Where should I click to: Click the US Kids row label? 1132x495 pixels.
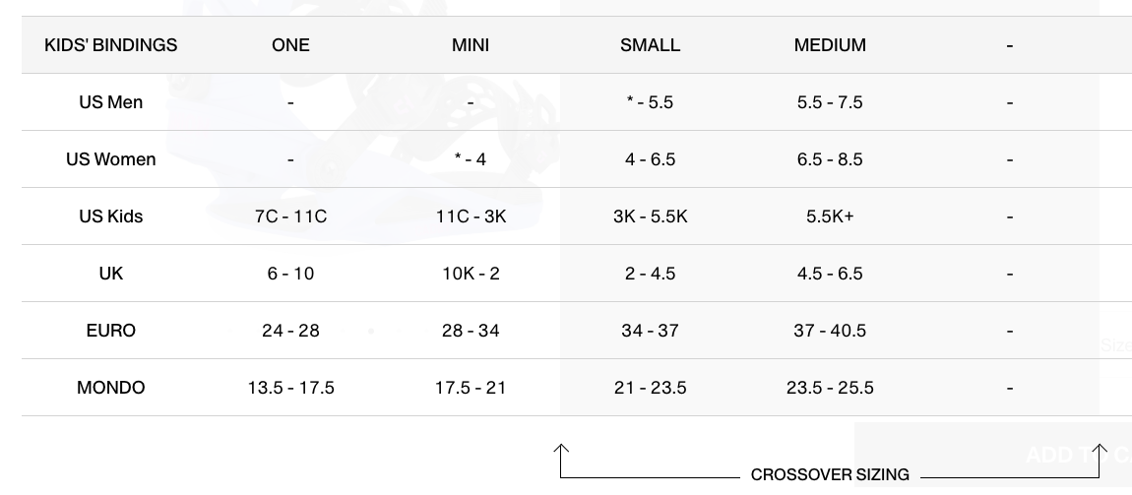click(x=111, y=217)
